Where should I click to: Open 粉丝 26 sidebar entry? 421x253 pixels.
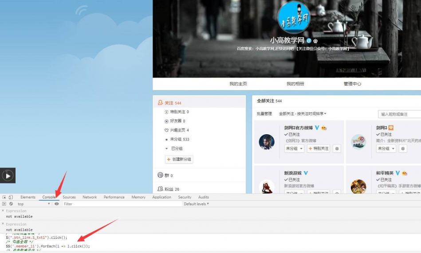[x=168, y=189]
